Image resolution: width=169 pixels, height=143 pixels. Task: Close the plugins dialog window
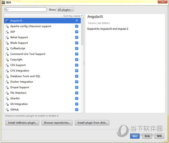coord(163,2)
